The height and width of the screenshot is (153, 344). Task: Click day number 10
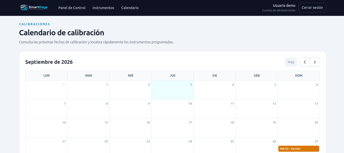point(190,104)
